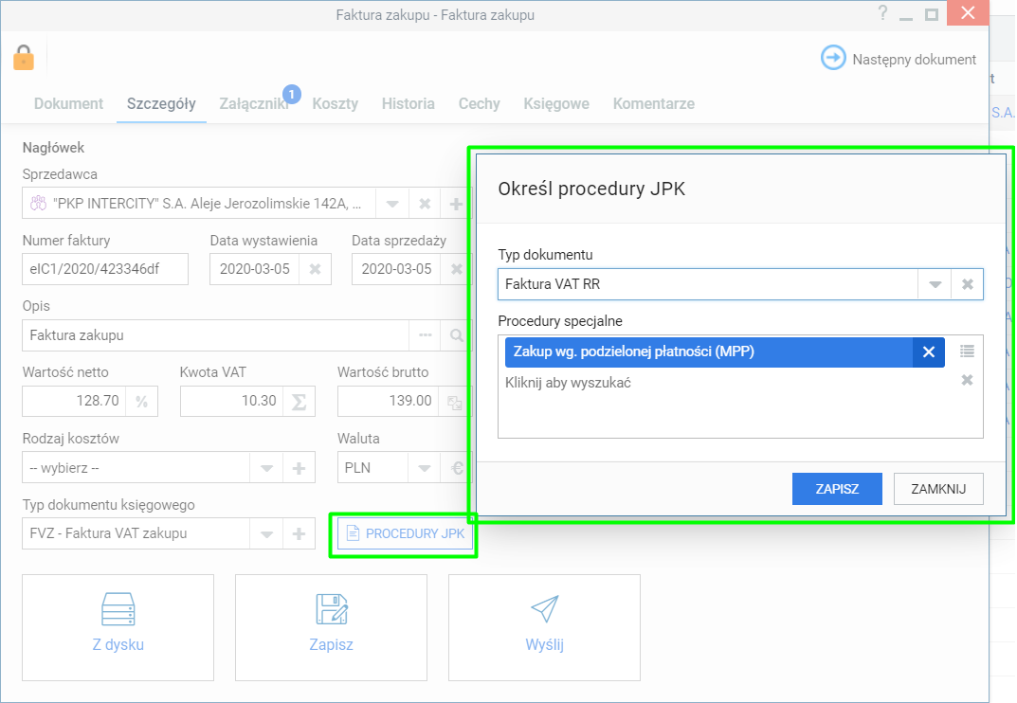This screenshot has width=1017, height=703.
Task: Click the ZAMKNIJ button
Action: [x=938, y=489]
